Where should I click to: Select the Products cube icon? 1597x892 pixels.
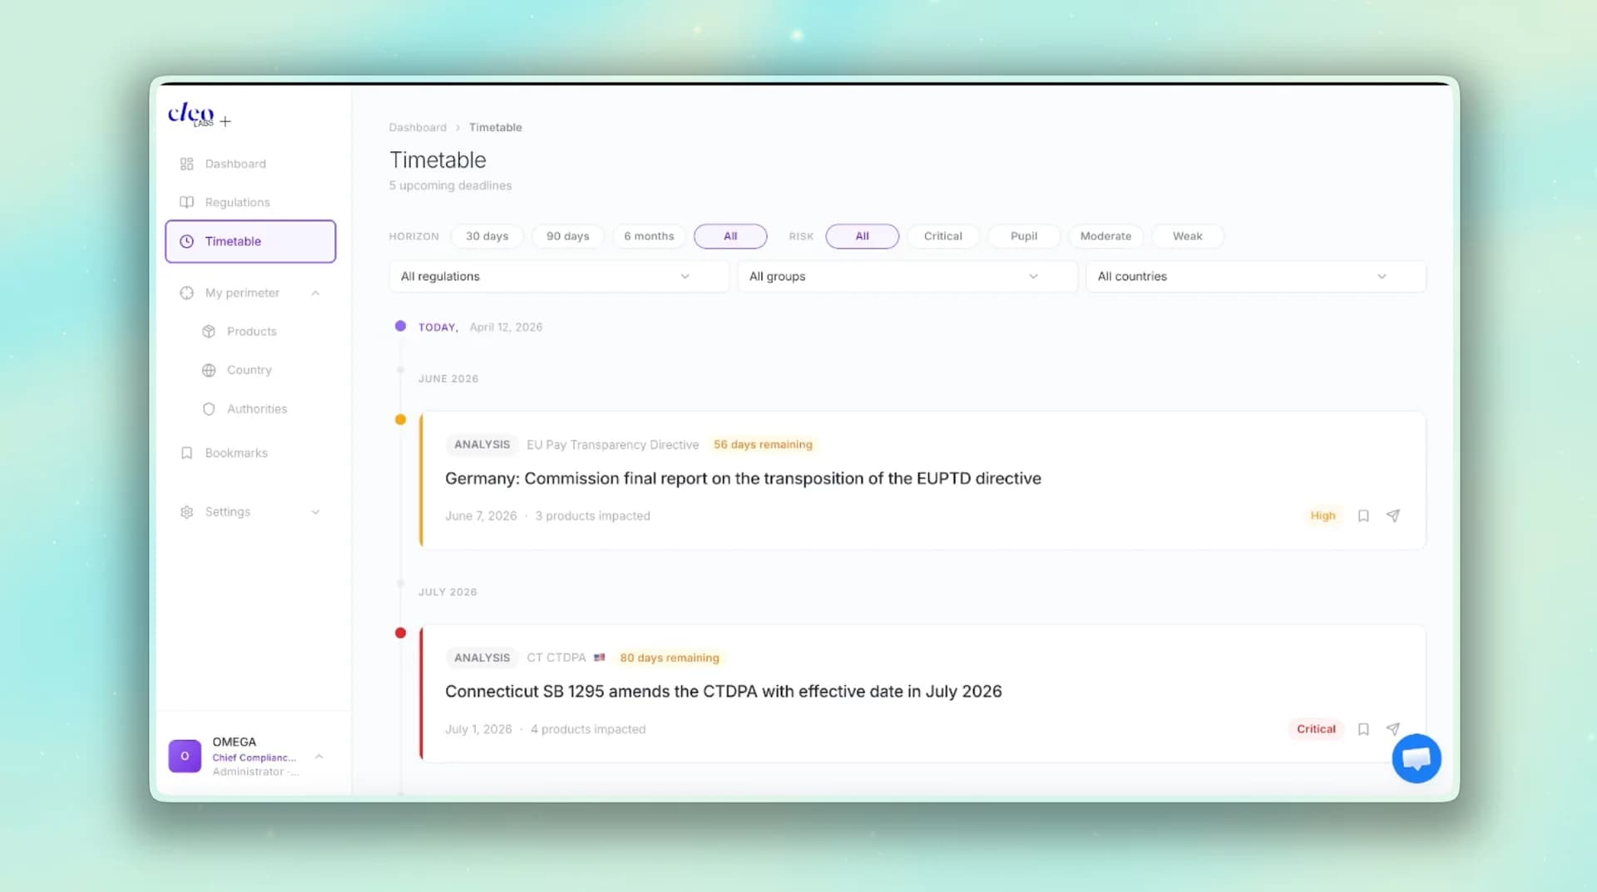[209, 331]
